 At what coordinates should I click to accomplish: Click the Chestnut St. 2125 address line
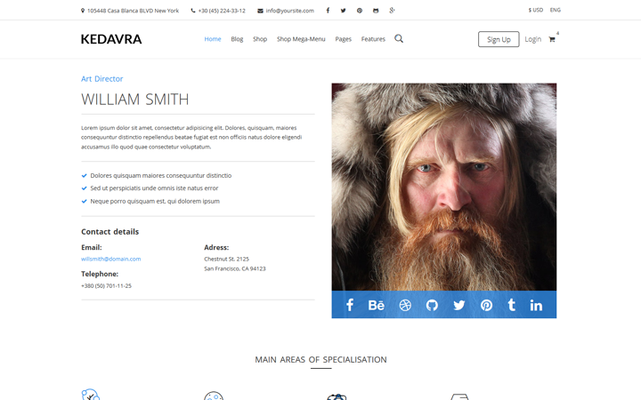(x=226, y=259)
